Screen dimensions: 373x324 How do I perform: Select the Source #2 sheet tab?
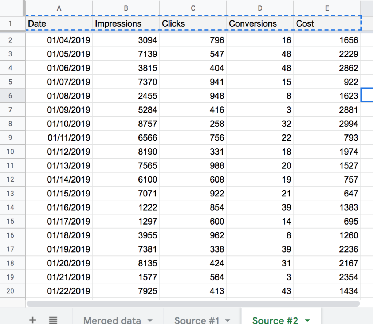tap(275, 320)
